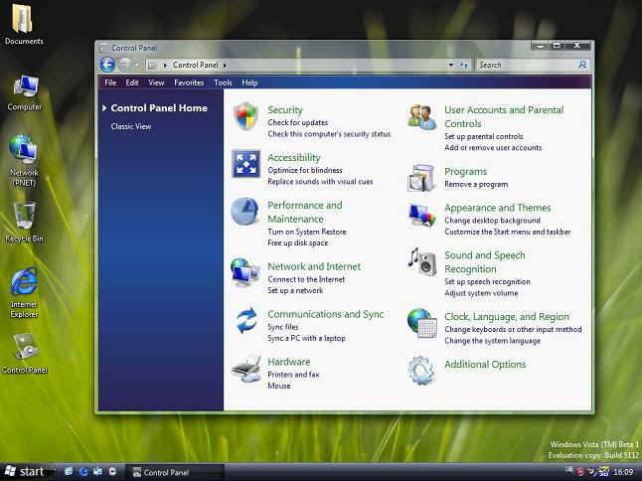Image resolution: width=642 pixels, height=481 pixels.
Task: Click the Back navigation arrow button
Action: coord(108,65)
